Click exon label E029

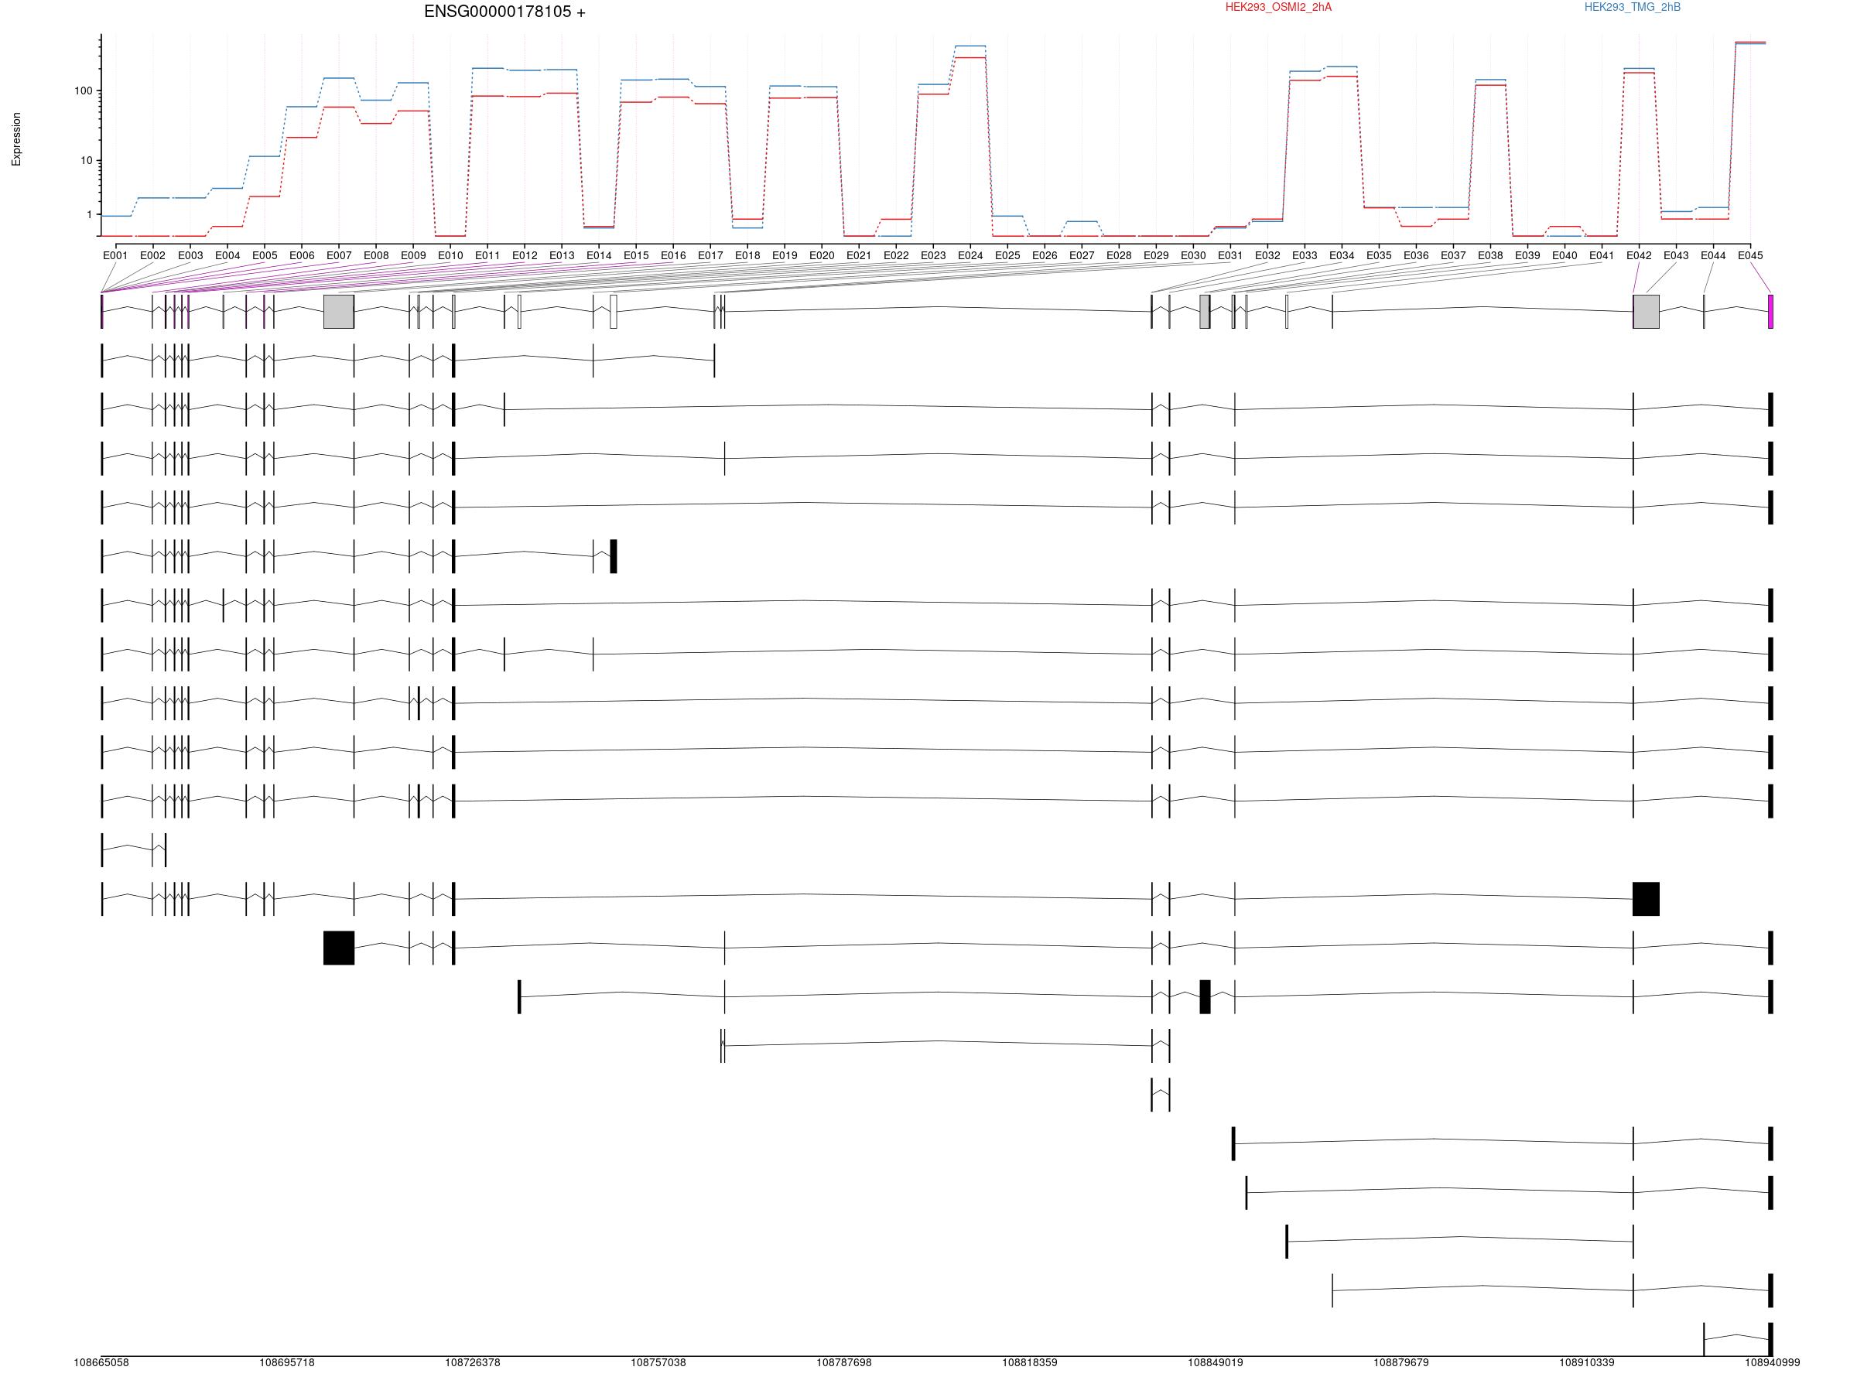click(x=1156, y=256)
